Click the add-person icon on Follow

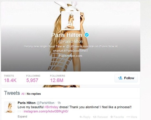(x=120, y=78)
